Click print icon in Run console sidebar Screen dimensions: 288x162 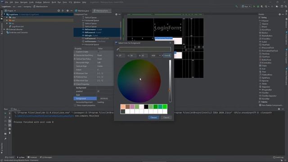coord(10,129)
